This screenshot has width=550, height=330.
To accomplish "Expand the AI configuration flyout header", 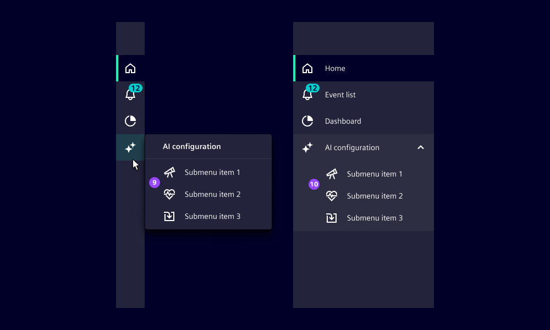I will coord(191,146).
